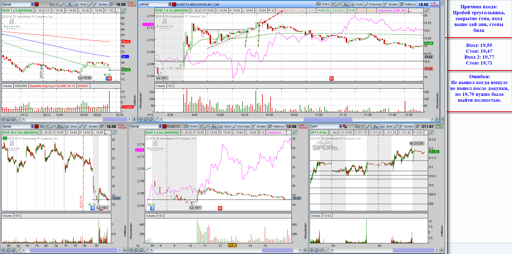
Task: Click right scroll arrow below 1-minute chart
Action: (x=432, y=119)
